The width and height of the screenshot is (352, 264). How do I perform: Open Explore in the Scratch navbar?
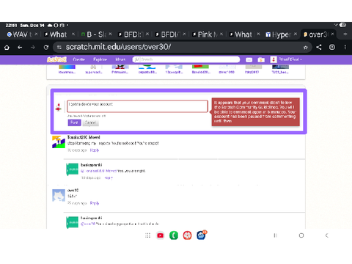coord(100,59)
